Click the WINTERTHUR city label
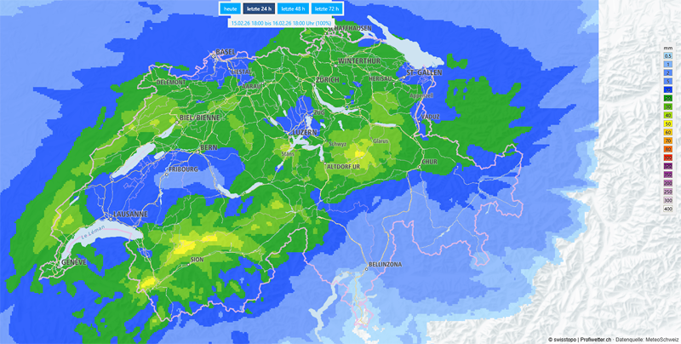The width and height of the screenshot is (681, 344). click(359, 60)
